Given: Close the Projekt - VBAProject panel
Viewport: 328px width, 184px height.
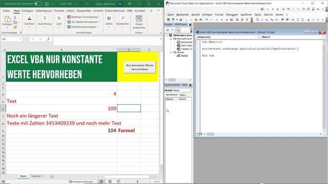Looking at the screenshot, I should pyautogui.click(x=190, y=25).
